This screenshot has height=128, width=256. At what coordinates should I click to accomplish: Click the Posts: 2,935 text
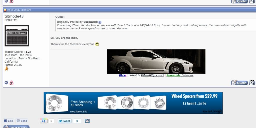pos(13,65)
